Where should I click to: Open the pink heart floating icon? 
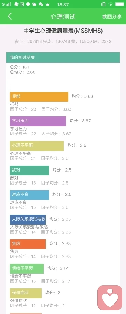pos(110,298)
